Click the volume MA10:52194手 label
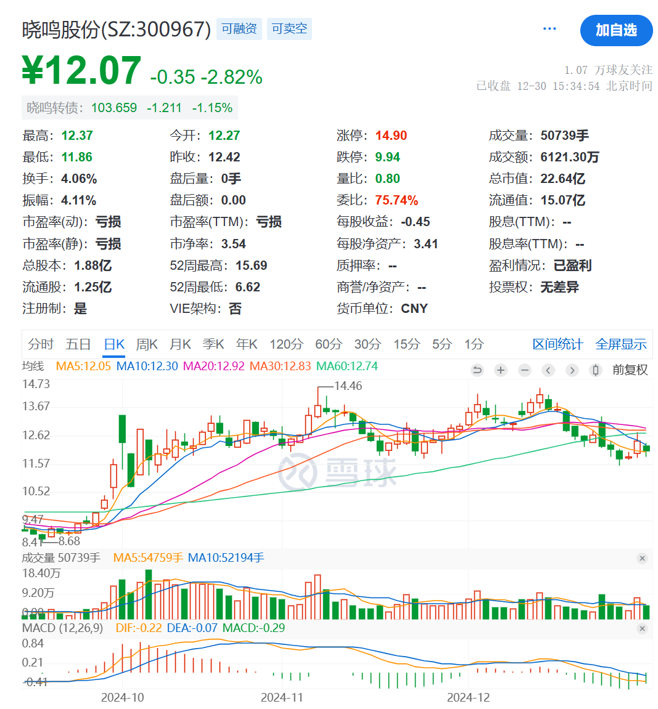 pos(226,558)
